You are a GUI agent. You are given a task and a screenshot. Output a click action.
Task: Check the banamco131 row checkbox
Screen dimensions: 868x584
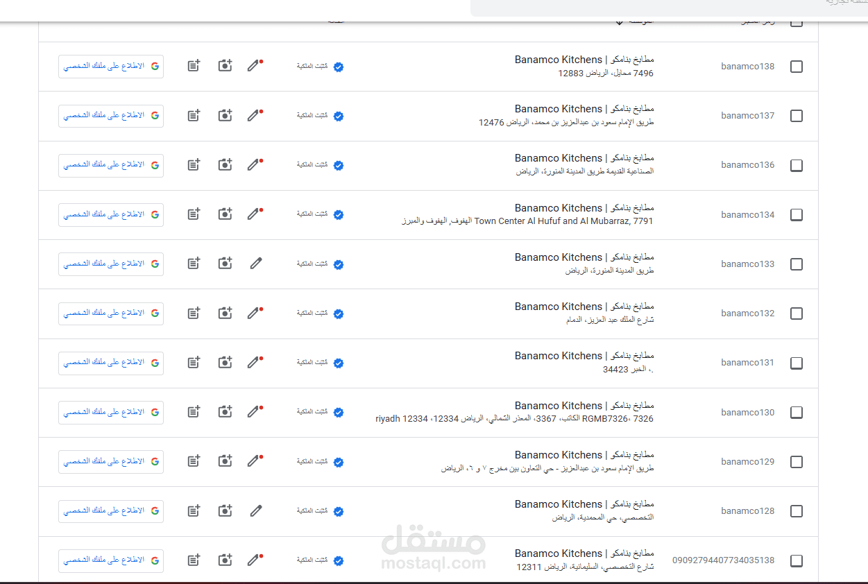click(x=797, y=363)
